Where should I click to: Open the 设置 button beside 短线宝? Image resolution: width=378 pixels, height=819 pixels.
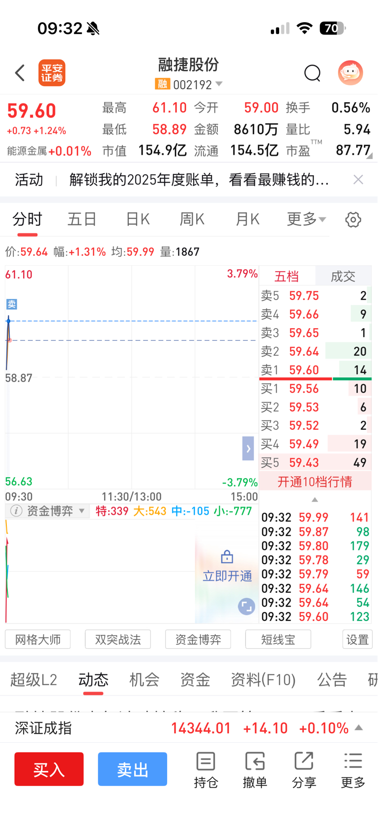click(357, 639)
